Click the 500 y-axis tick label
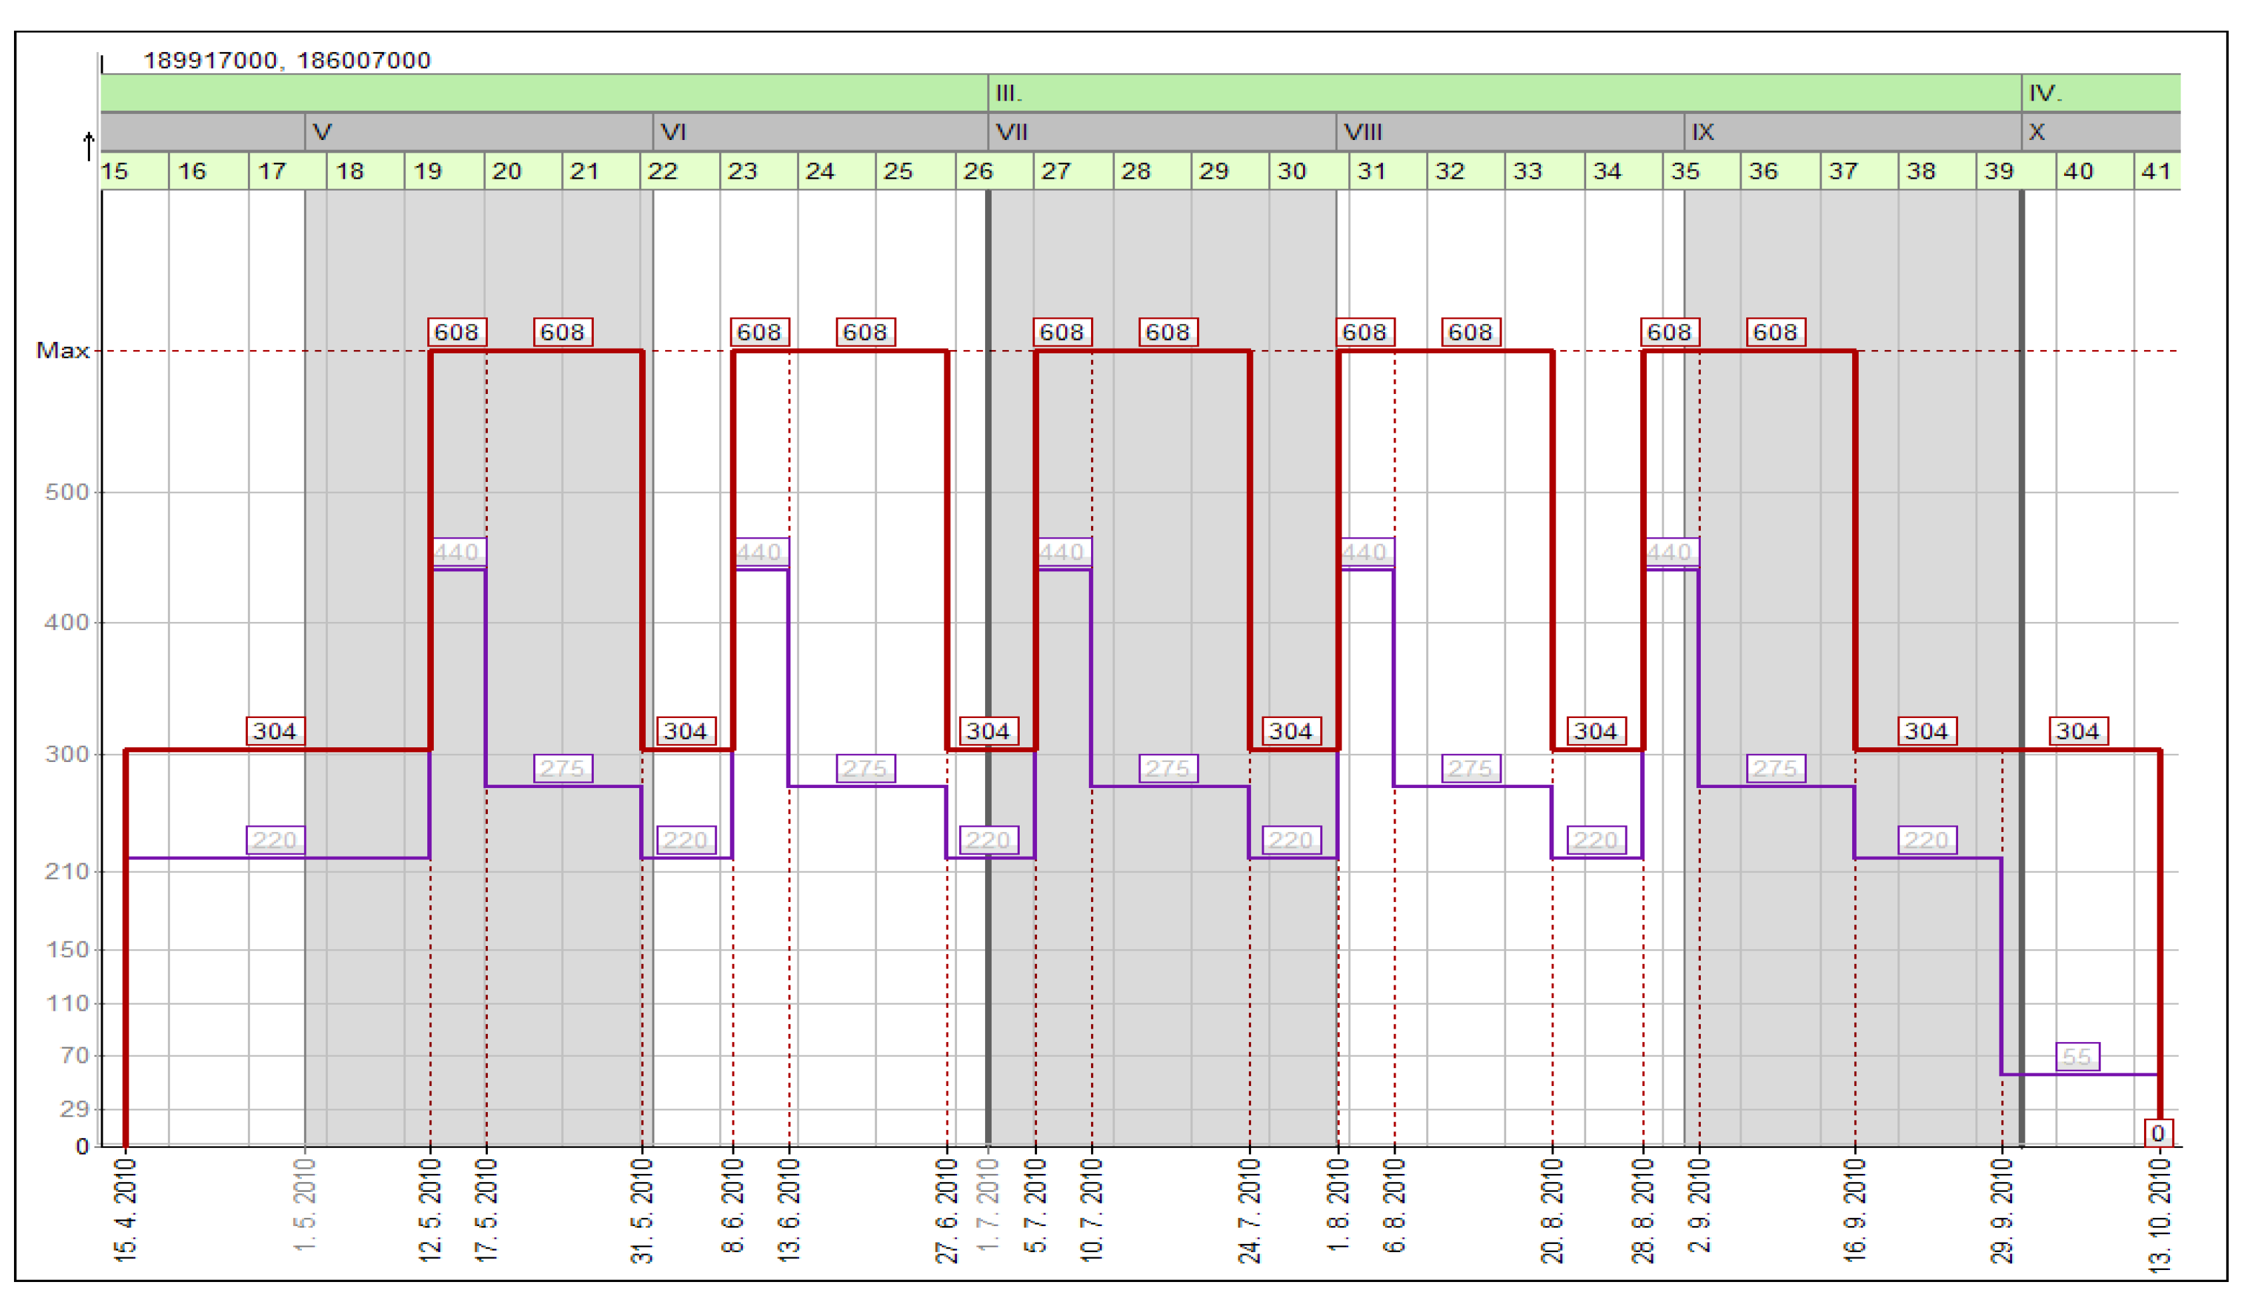 point(68,491)
